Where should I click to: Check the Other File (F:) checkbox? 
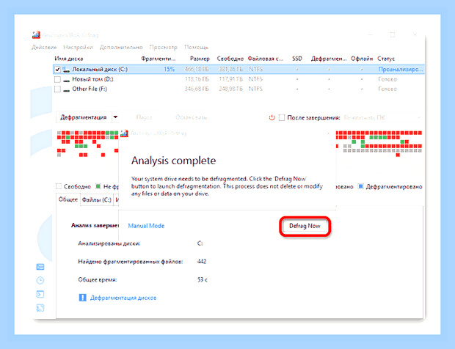[57, 89]
